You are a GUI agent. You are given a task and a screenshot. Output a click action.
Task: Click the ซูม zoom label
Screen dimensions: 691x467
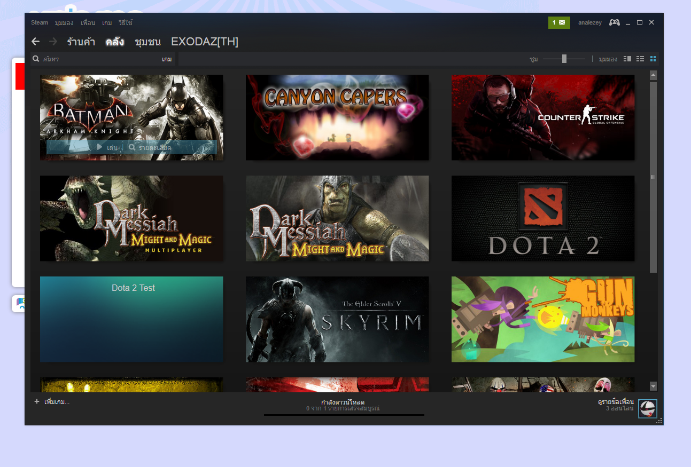[x=533, y=59]
